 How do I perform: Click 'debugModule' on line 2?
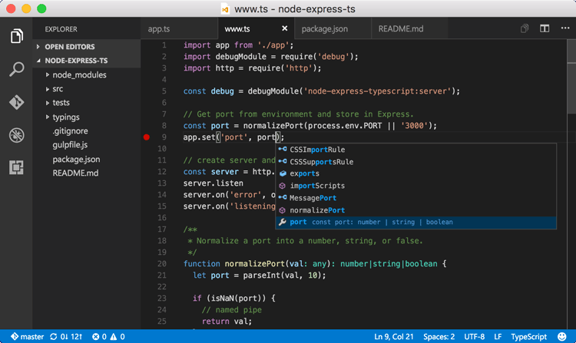pos(240,57)
